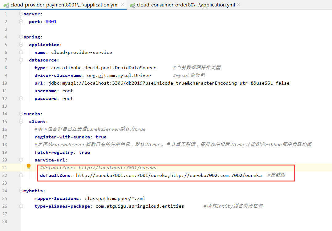Close the cloud-consumer-order80 application.yml tab

coord(239,5)
